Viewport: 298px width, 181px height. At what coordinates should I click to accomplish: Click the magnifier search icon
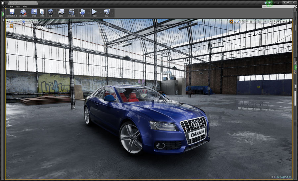[x=295, y=7]
